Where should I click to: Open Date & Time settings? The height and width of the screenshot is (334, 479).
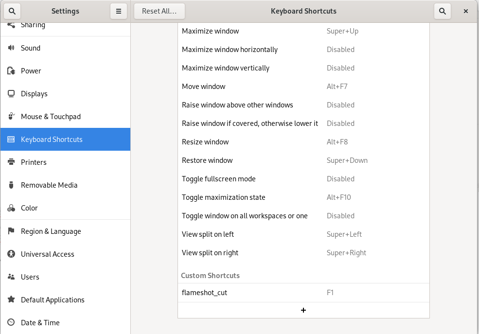40,323
